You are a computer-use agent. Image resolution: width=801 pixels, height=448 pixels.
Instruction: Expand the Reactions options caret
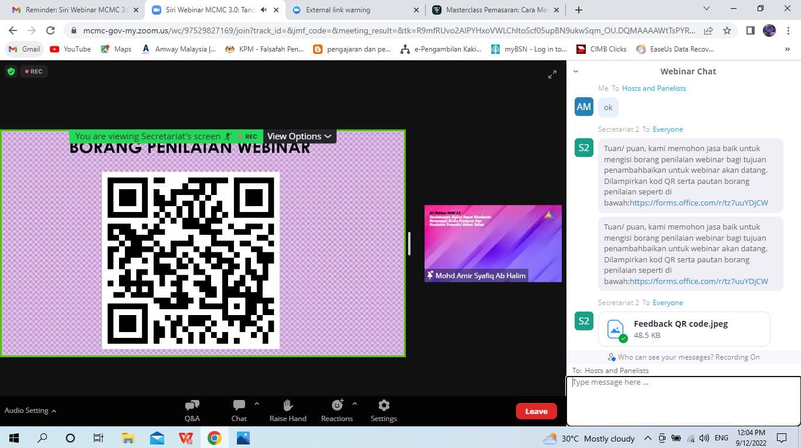point(354,403)
